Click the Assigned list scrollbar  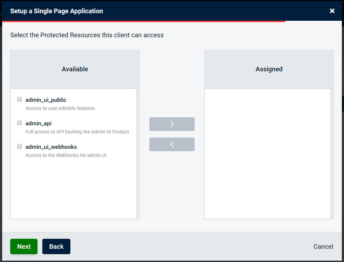pos(332,153)
